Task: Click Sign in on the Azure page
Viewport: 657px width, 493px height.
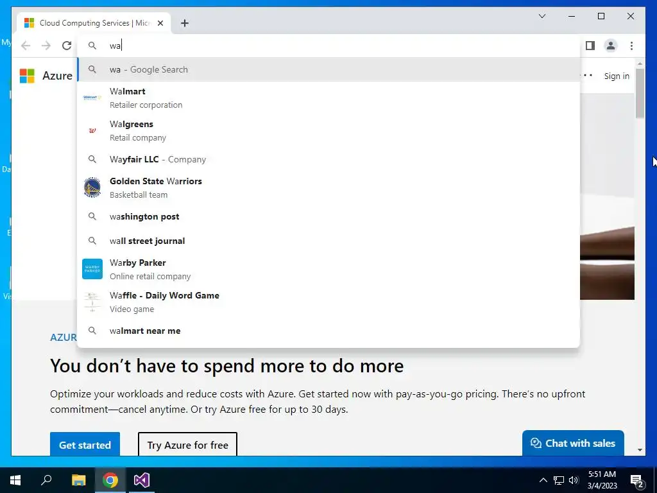Action: 617,76
